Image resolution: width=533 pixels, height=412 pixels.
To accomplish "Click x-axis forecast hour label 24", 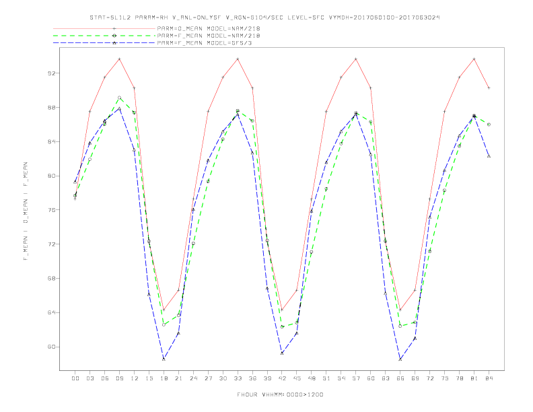I will [193, 378].
